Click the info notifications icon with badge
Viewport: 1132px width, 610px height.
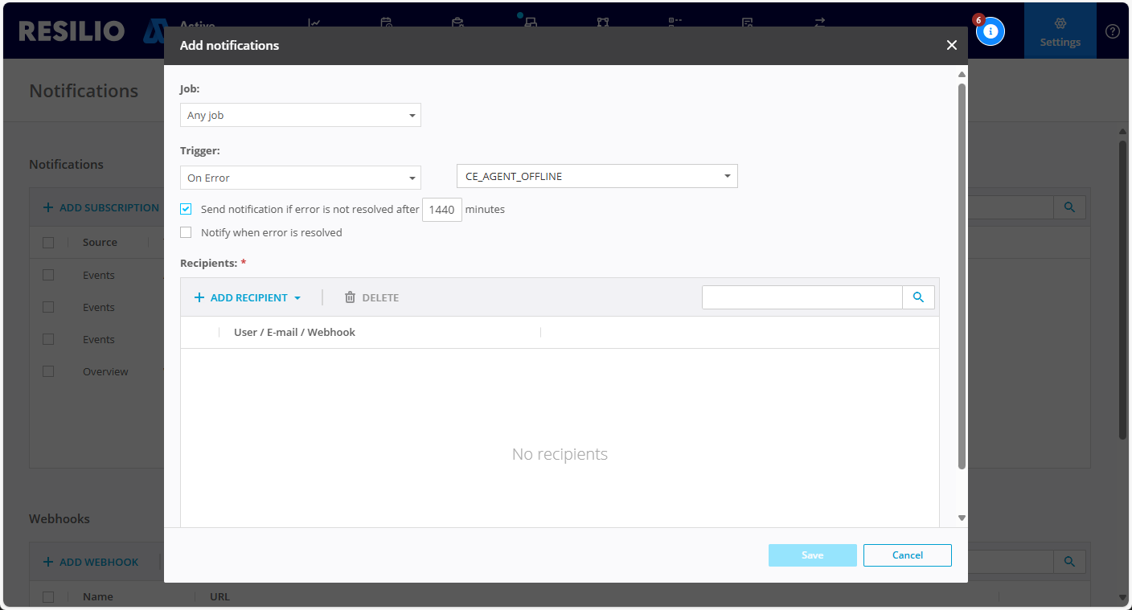[990, 31]
